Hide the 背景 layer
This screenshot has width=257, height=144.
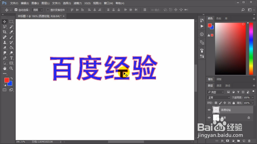(209, 118)
